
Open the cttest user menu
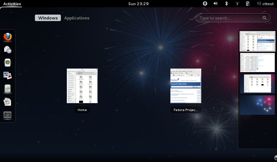pyautogui.click(x=266, y=4)
